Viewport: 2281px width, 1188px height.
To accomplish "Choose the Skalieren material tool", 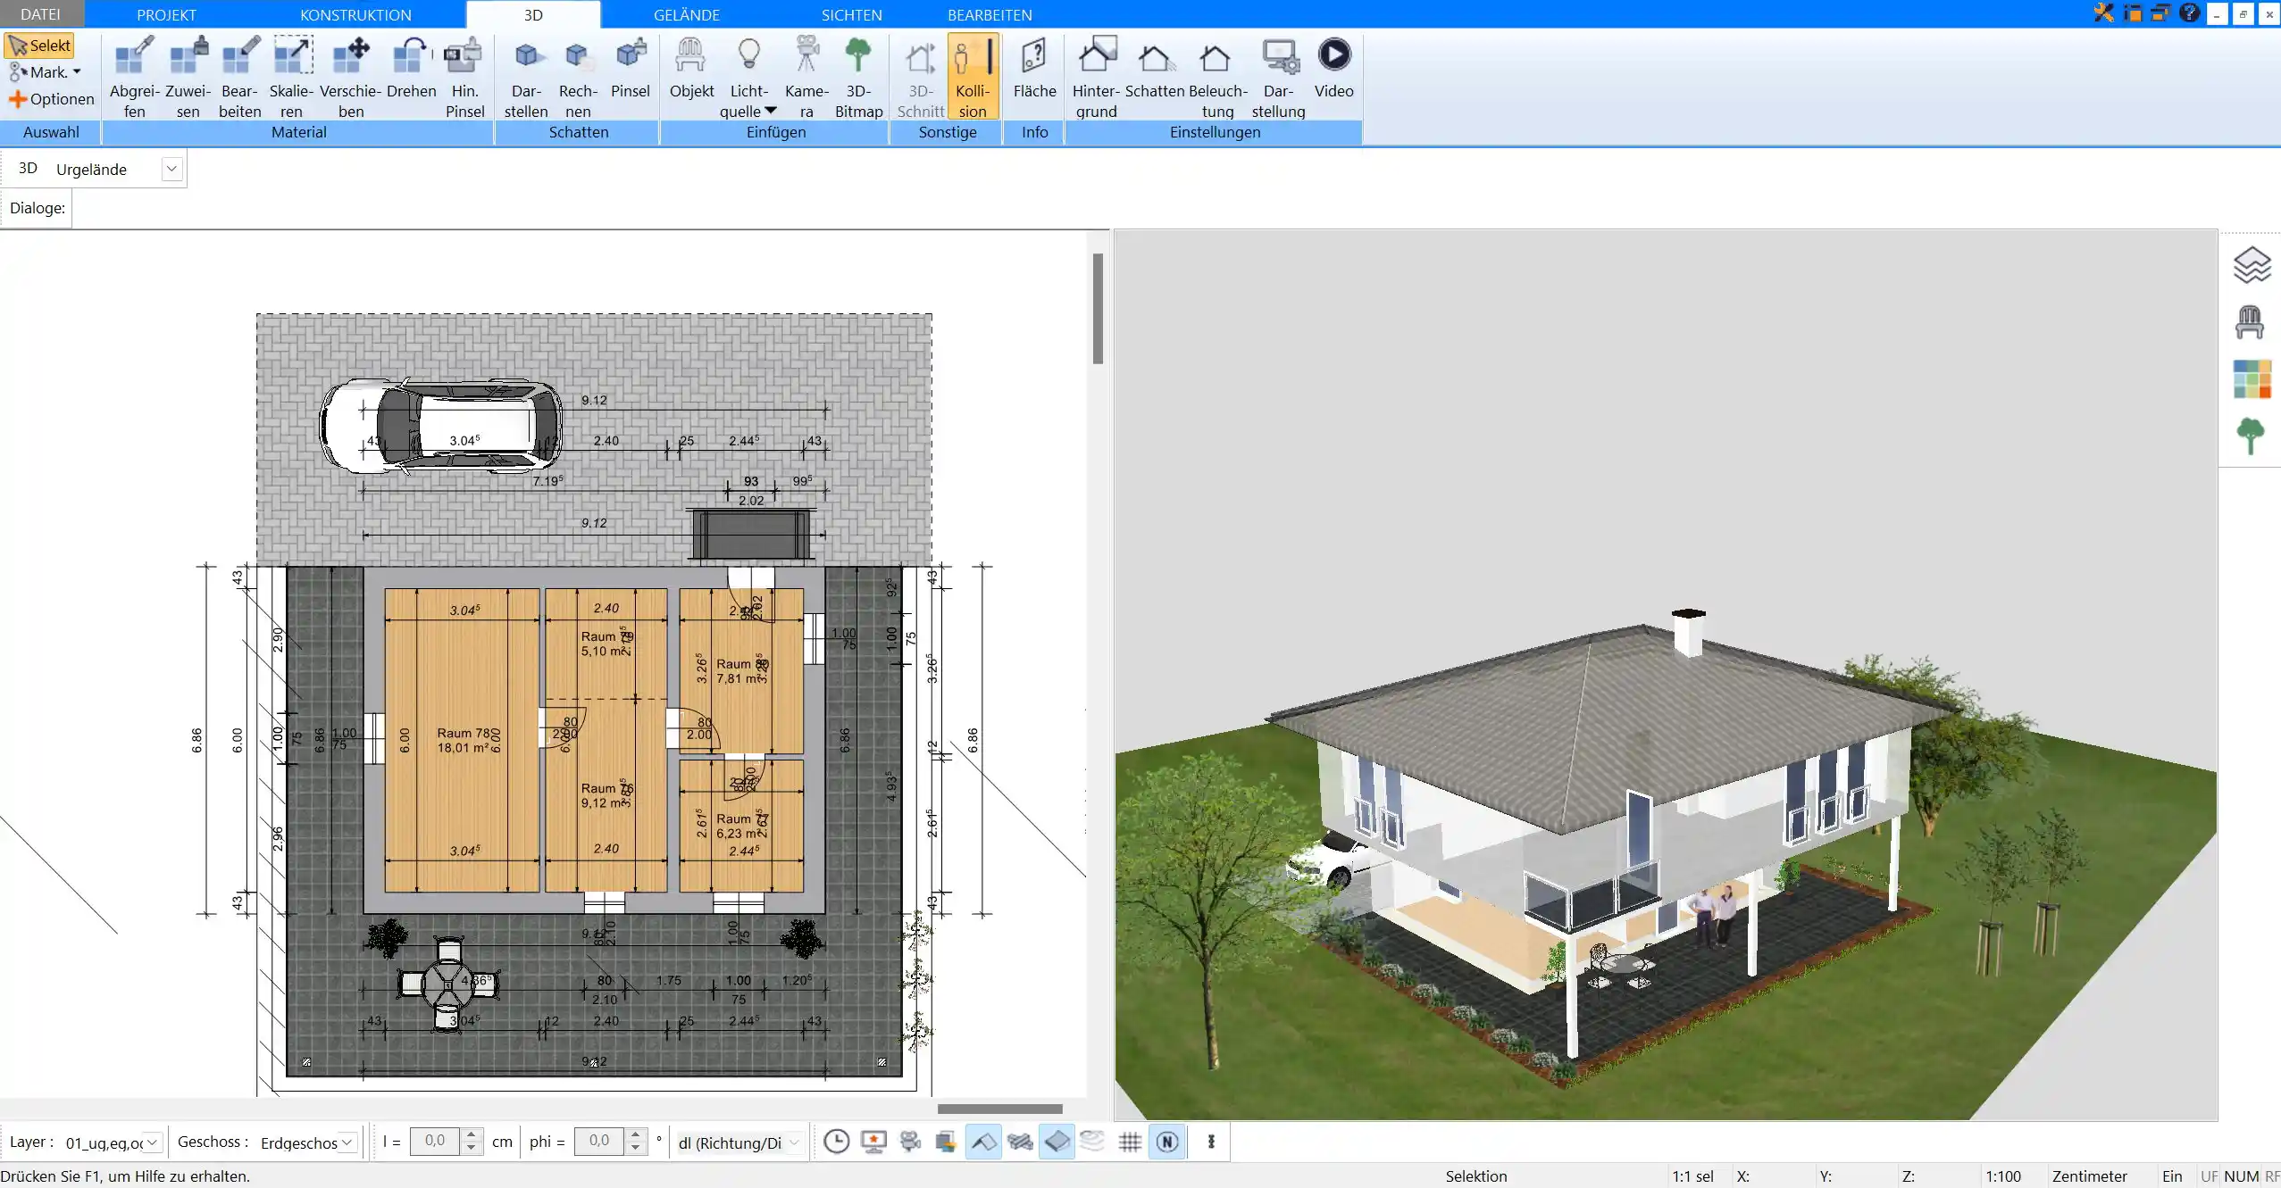I will [x=291, y=77].
